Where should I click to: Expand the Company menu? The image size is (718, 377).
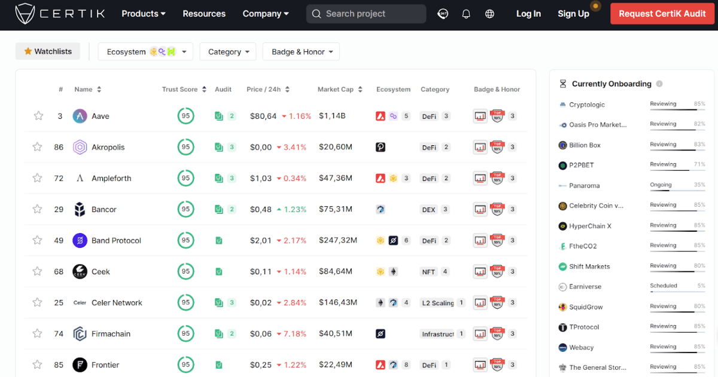pos(266,14)
